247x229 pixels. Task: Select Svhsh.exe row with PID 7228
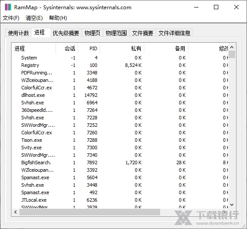click(120, 118)
